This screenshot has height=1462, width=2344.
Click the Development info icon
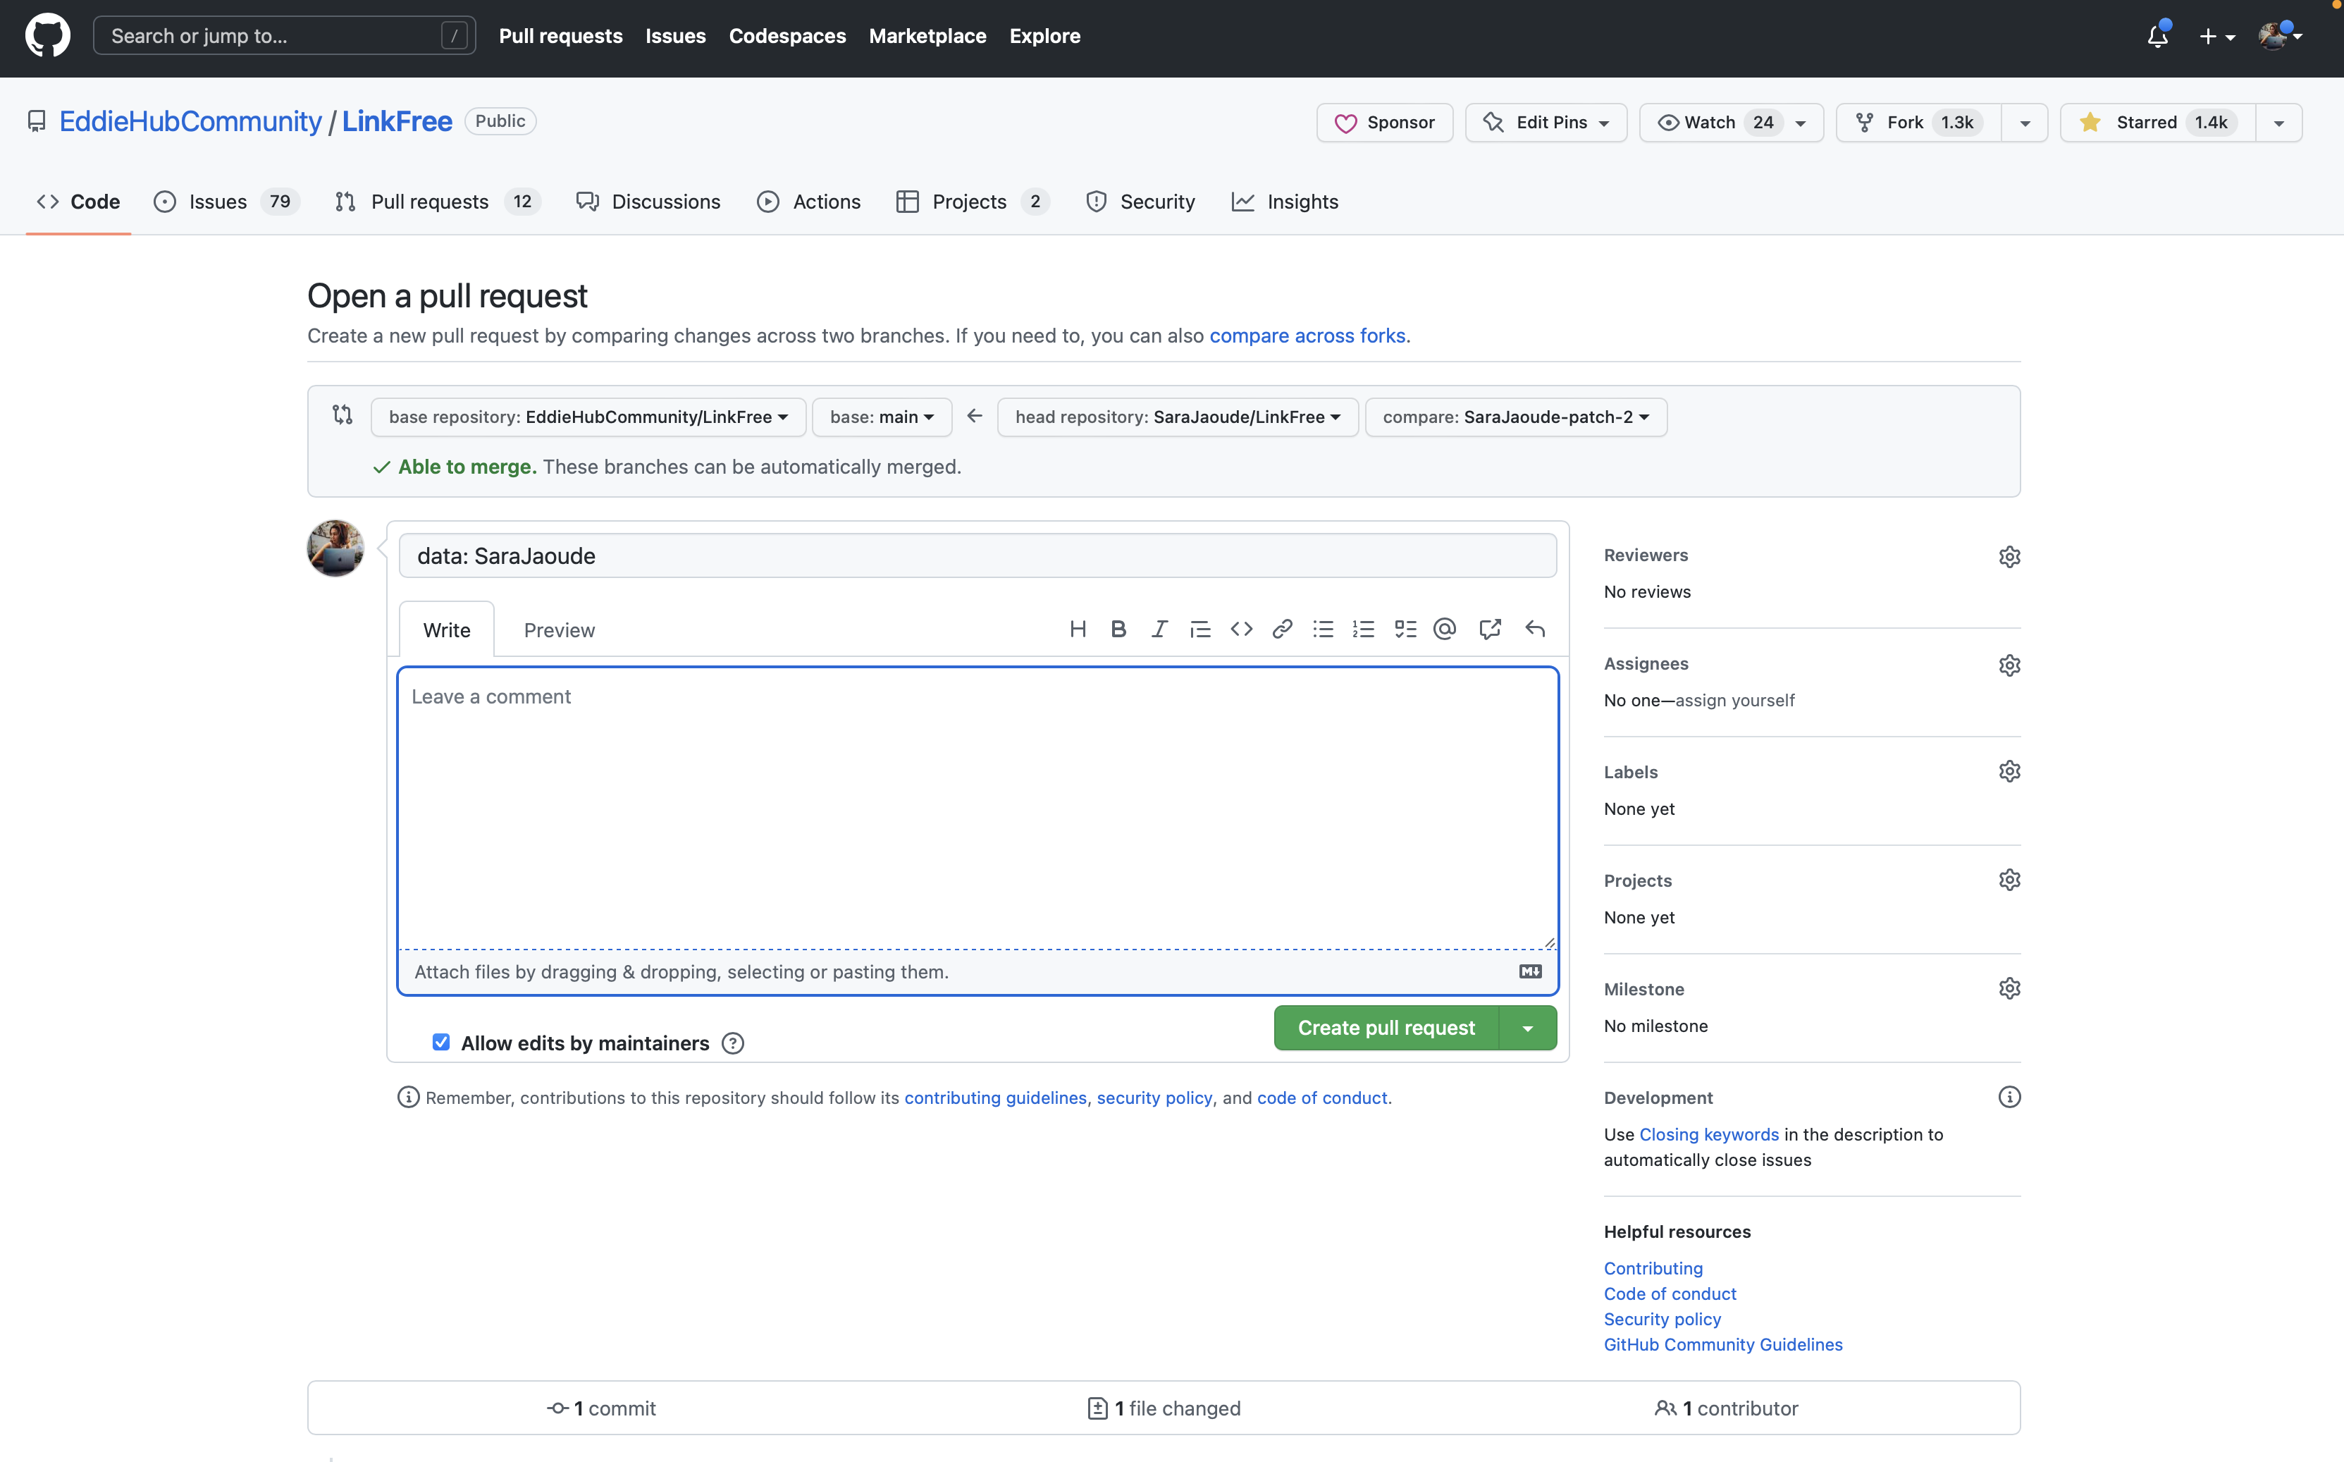(2009, 1097)
